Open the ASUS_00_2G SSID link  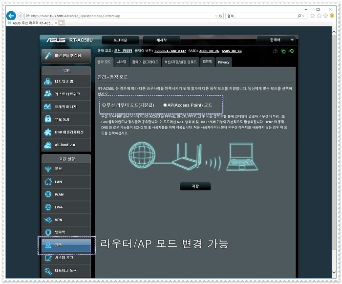209,51
